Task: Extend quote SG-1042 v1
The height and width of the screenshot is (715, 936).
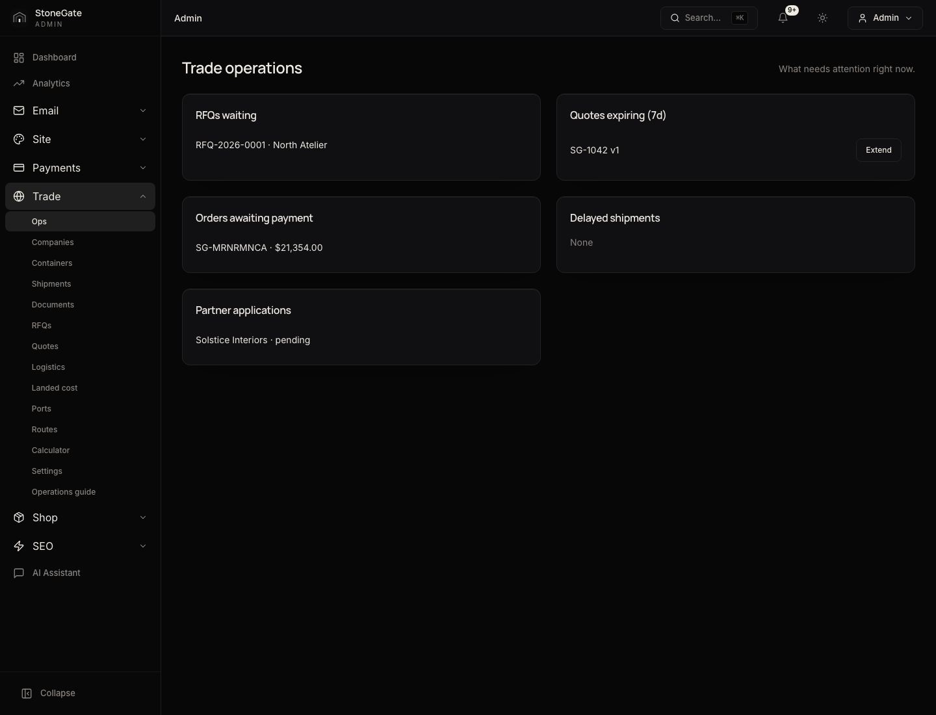Action: (x=878, y=150)
